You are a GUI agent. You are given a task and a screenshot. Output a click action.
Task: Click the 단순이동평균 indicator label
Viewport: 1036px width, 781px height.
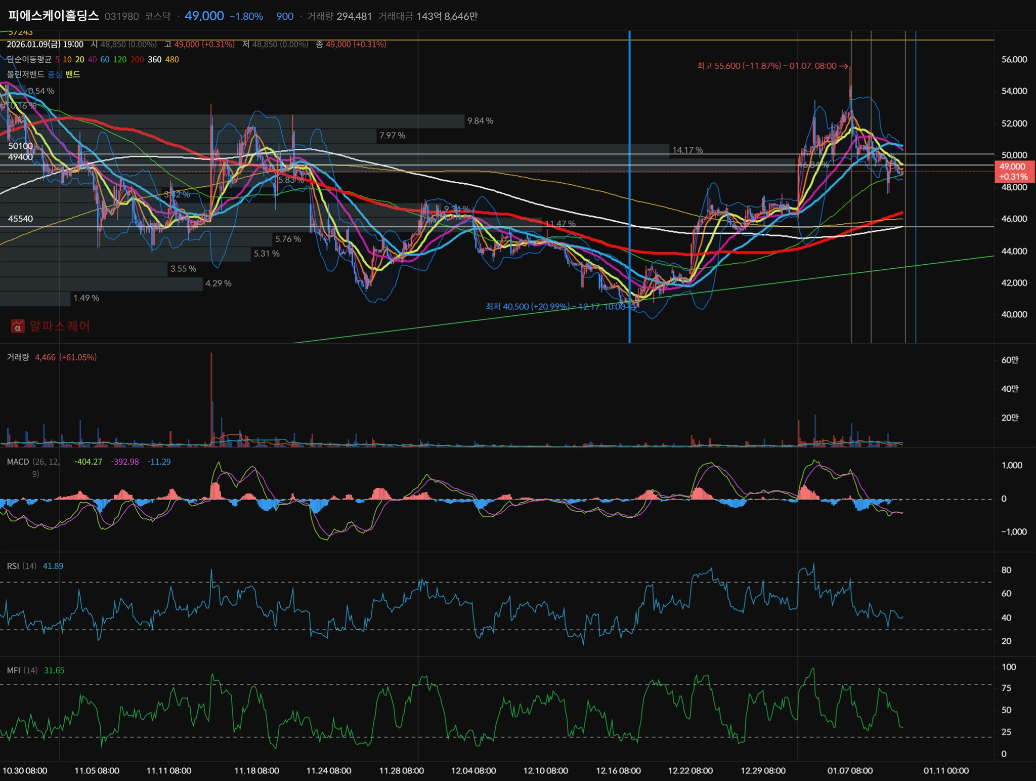point(29,60)
